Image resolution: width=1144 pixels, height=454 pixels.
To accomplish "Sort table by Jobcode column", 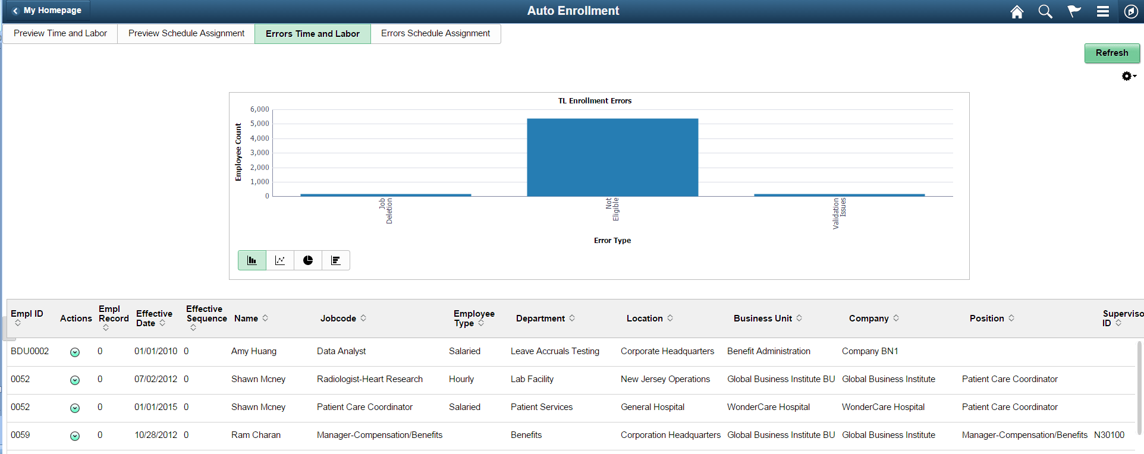I will [343, 319].
